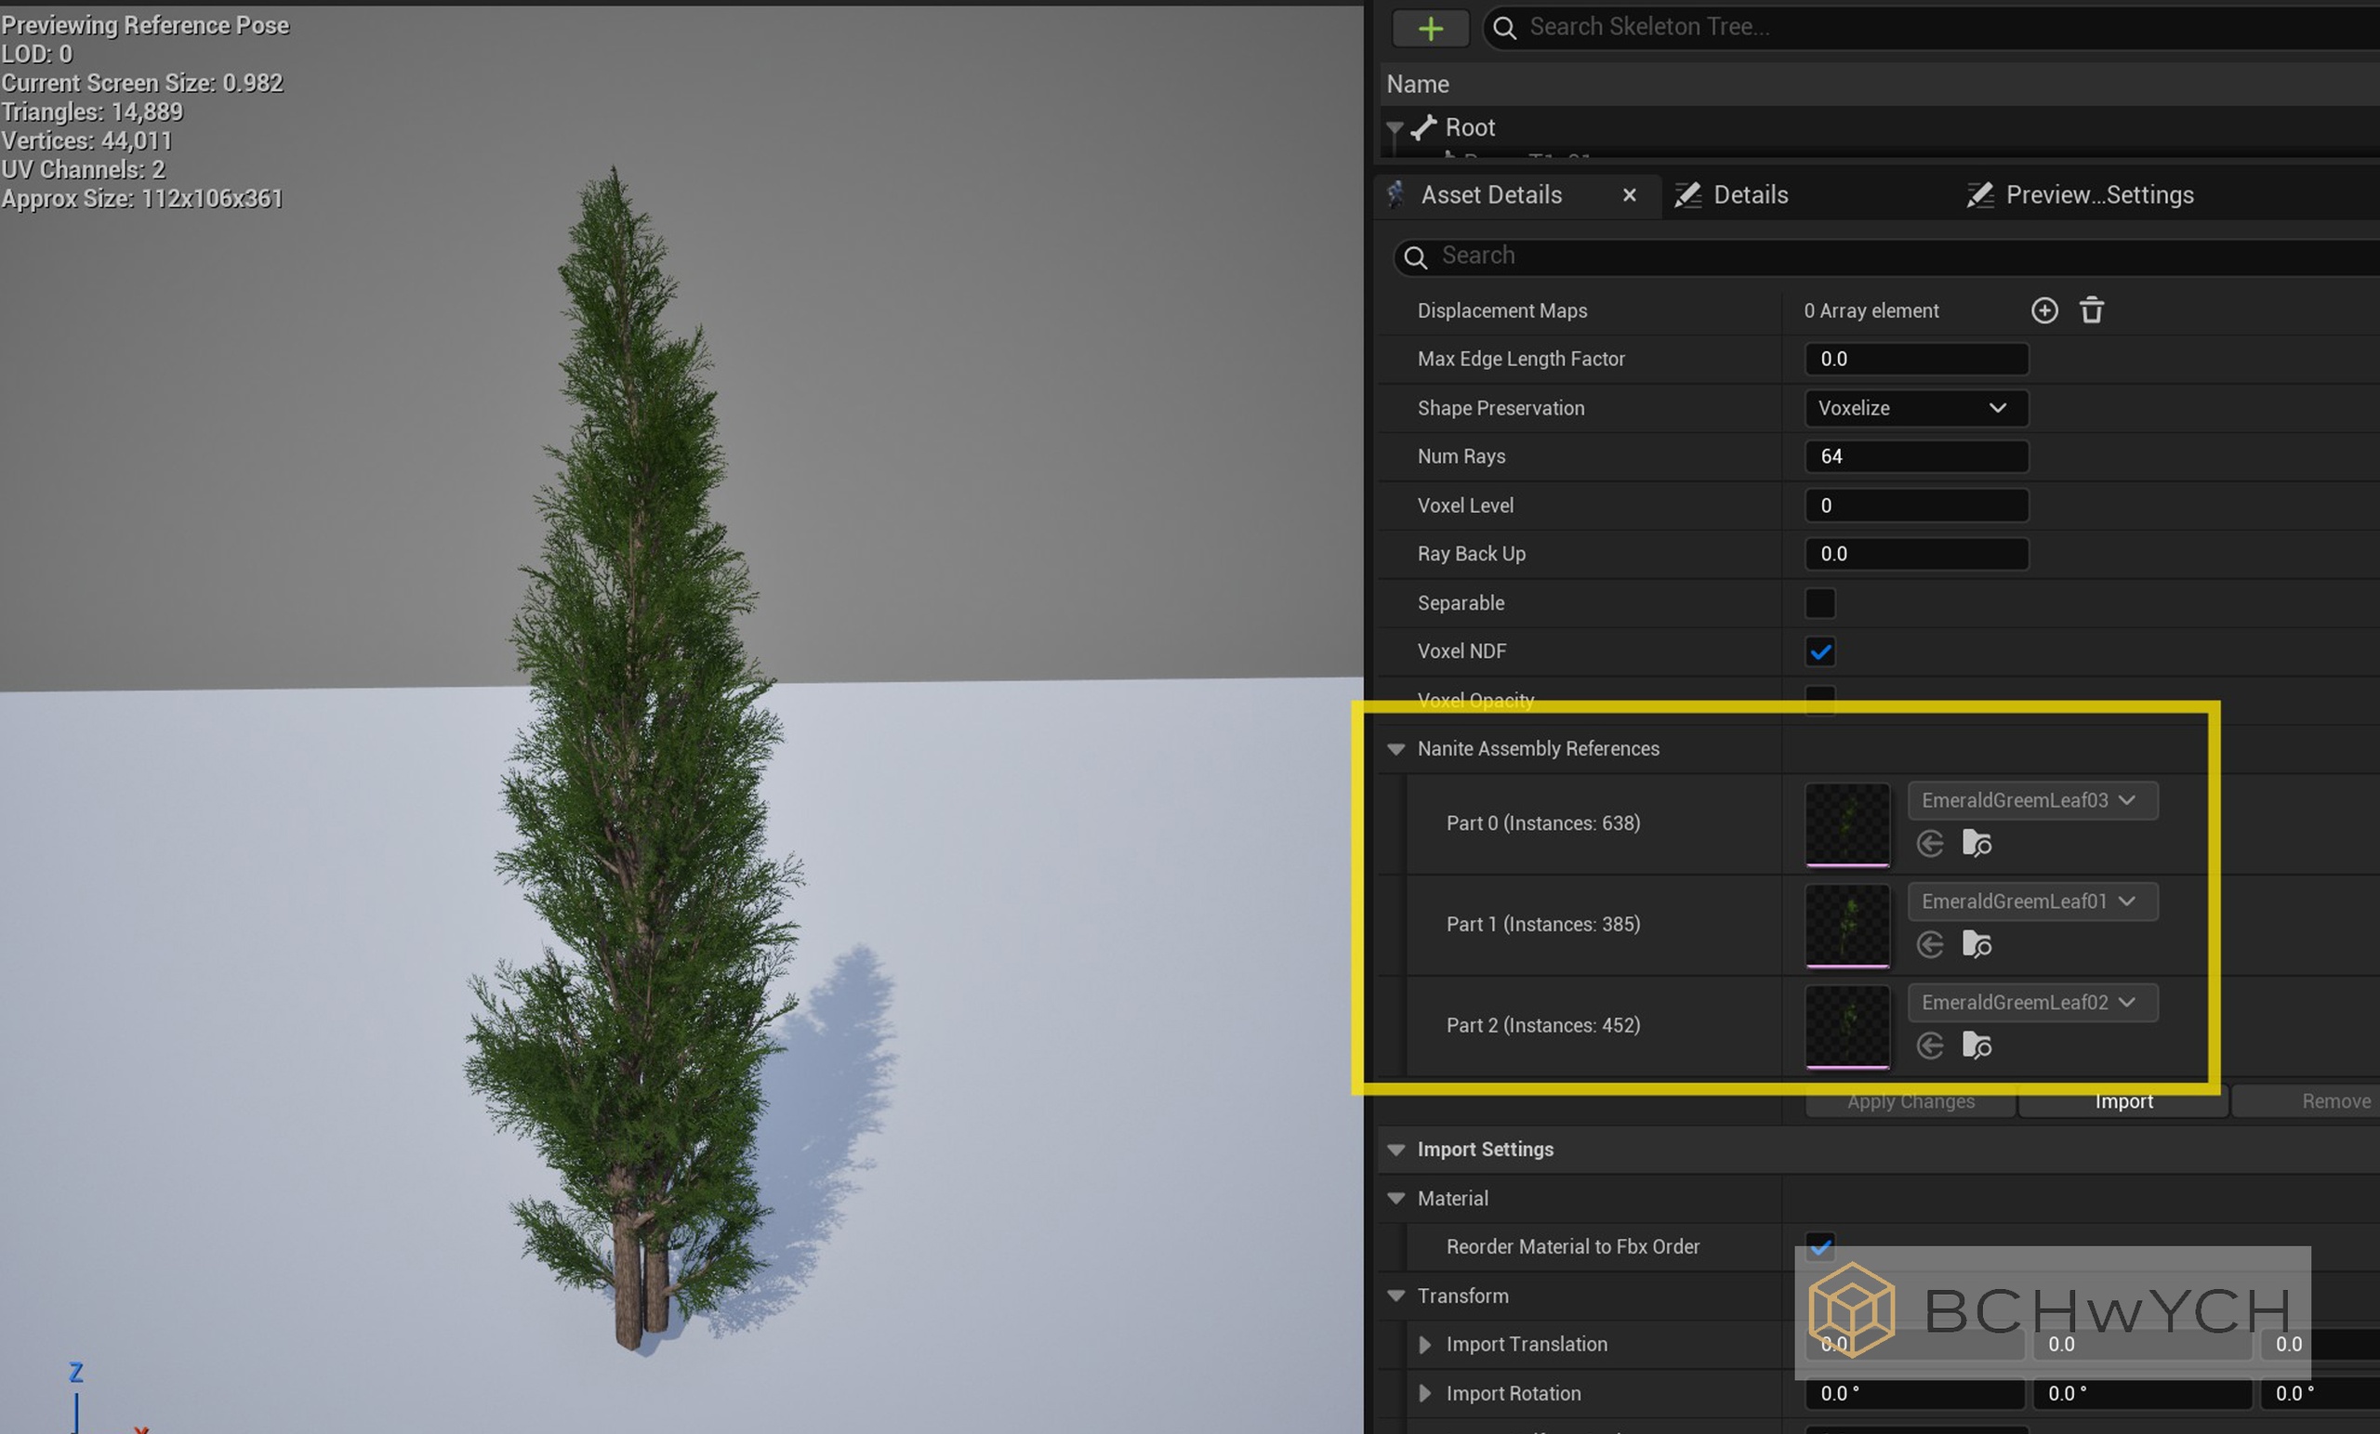Browse to Part 1 asset in Content Browser
The image size is (2380, 1434).
[x=1977, y=944]
